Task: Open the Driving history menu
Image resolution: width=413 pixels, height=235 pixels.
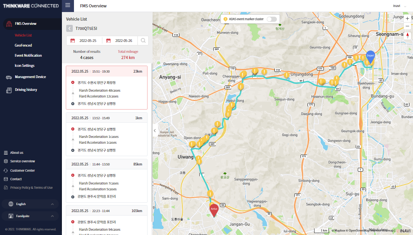Action: 26,90
